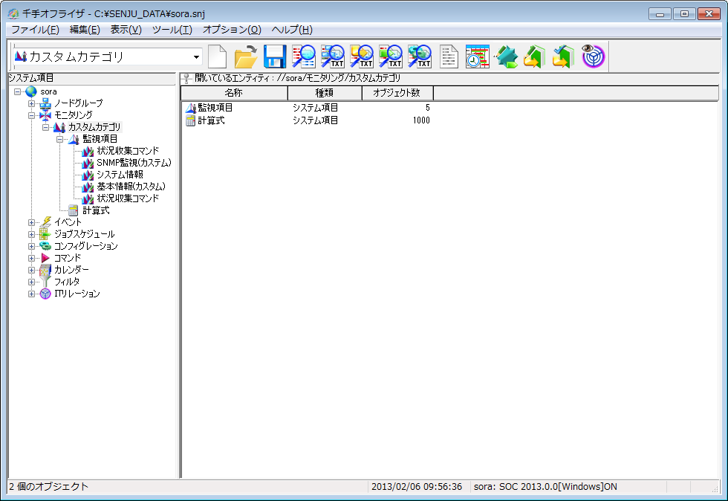Screen dimensions: 728x501
Task: Open the オプション(O) menu
Action: pyautogui.click(x=232, y=30)
